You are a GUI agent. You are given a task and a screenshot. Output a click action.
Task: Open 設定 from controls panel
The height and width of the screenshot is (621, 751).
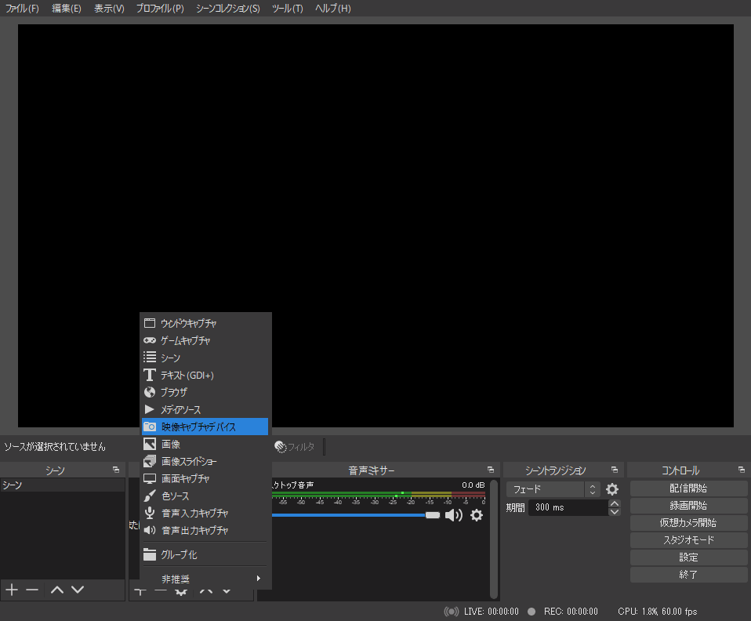(x=689, y=557)
